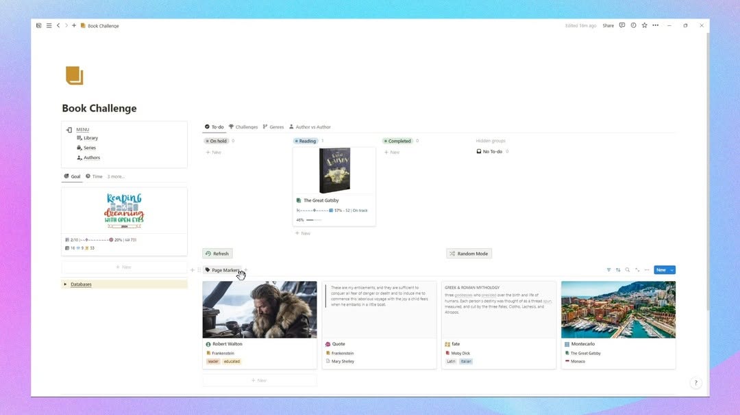Show hidden group No To-do
The height and width of the screenshot is (415, 740).
click(492, 152)
